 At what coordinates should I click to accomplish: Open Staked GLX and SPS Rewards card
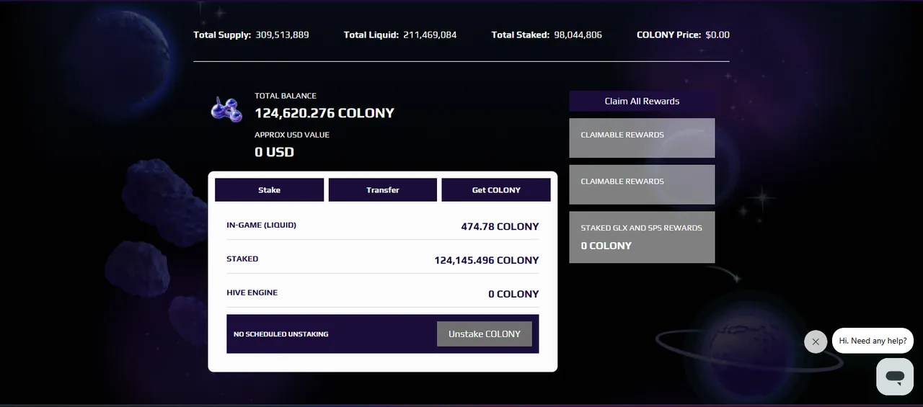(x=642, y=237)
